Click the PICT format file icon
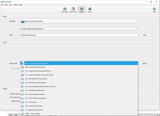Screen dimensions: 160x116 pyautogui.click(x=23, y=71)
